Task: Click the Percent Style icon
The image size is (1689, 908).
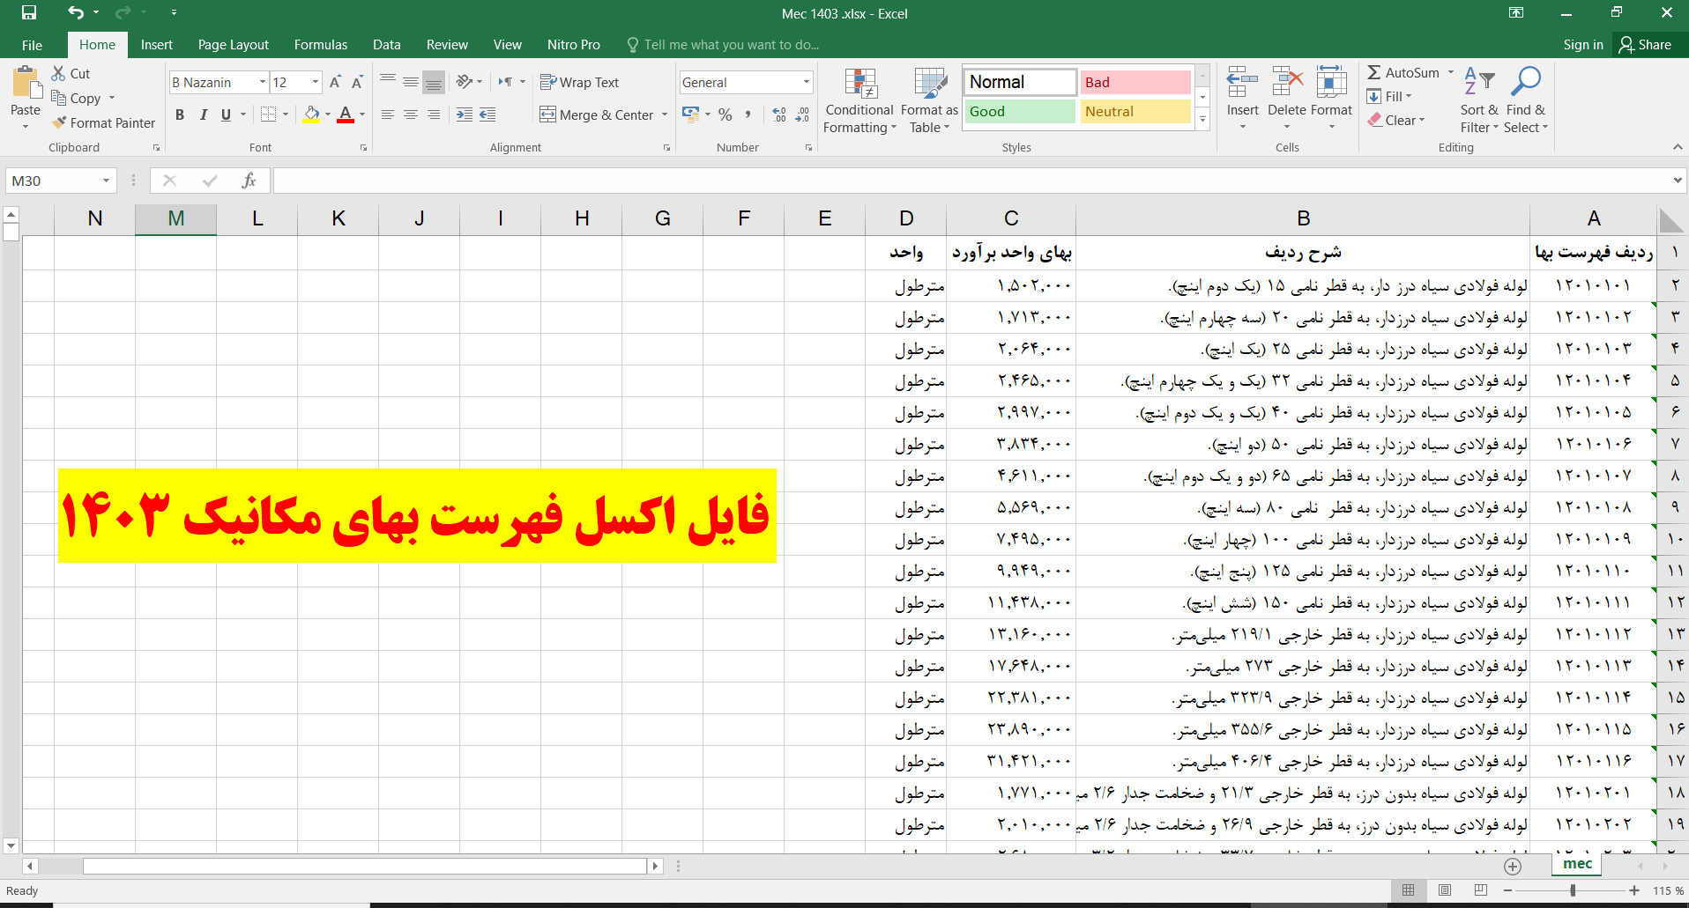Action: (x=725, y=114)
